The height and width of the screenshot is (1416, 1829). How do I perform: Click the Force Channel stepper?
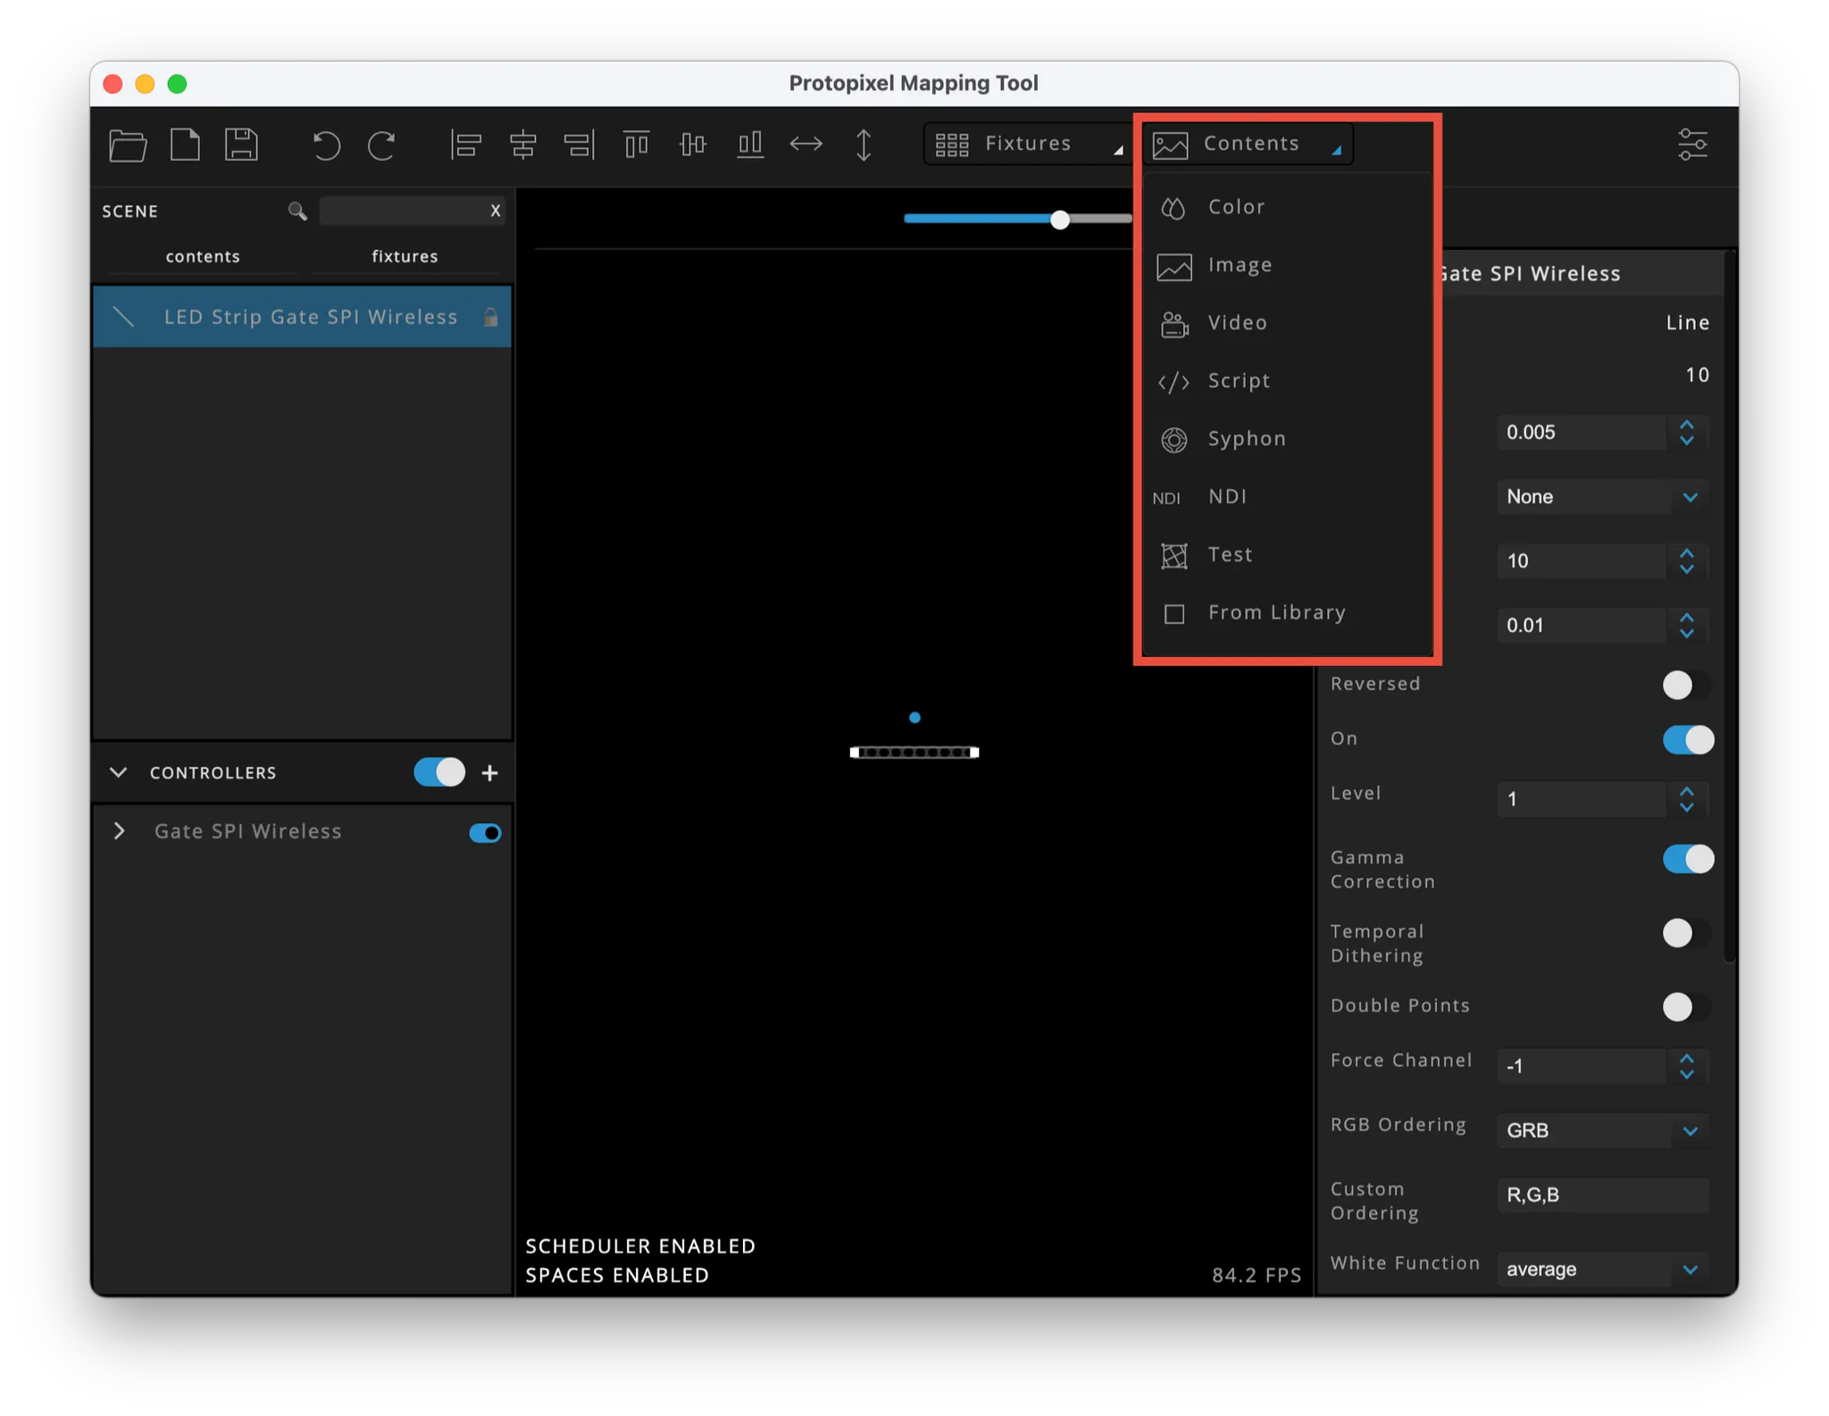pyautogui.click(x=1686, y=1066)
